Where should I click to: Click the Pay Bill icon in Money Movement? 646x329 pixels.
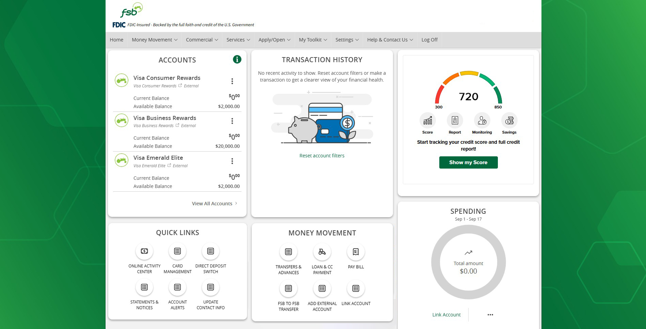pos(356,252)
